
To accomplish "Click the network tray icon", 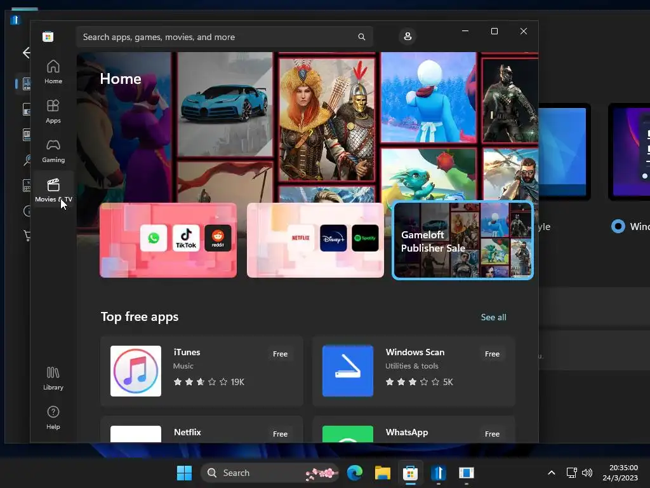I will [x=572, y=473].
